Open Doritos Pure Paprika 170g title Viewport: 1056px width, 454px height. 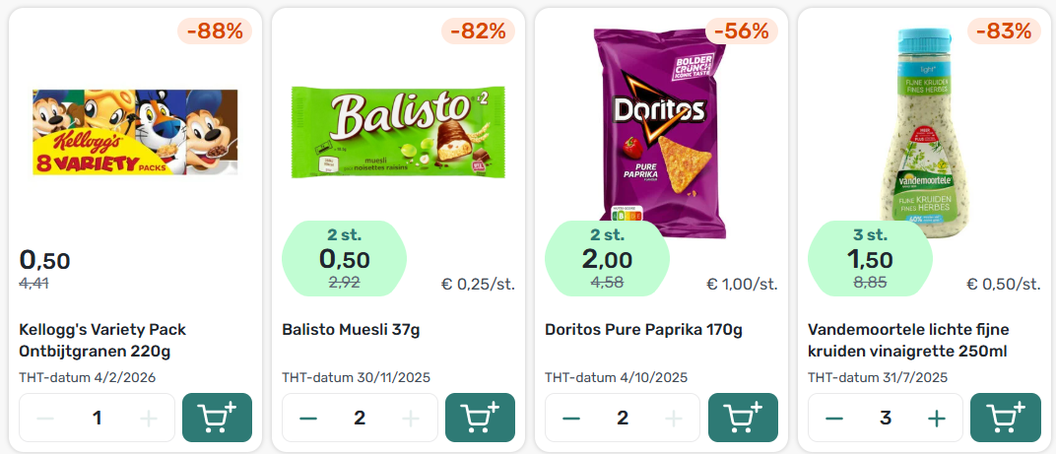644,330
